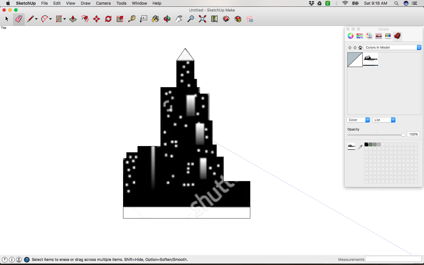Switch to crayons color picker
Image resolution: width=424 pixels, height=265 pixels.
click(x=388, y=36)
